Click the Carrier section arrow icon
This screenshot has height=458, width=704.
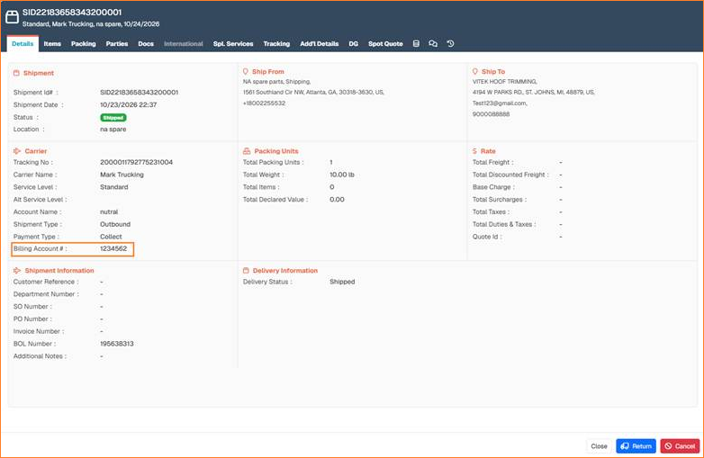17,151
